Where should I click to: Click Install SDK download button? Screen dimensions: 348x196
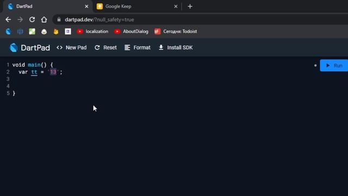click(x=176, y=47)
